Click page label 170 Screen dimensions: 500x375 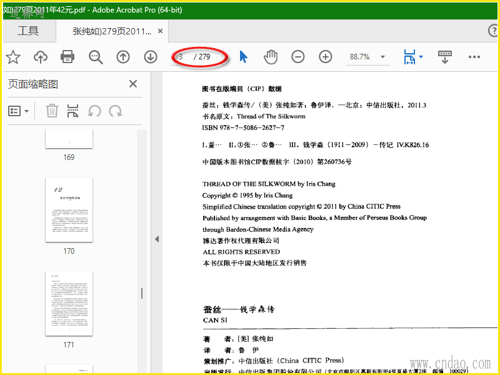coord(69,251)
